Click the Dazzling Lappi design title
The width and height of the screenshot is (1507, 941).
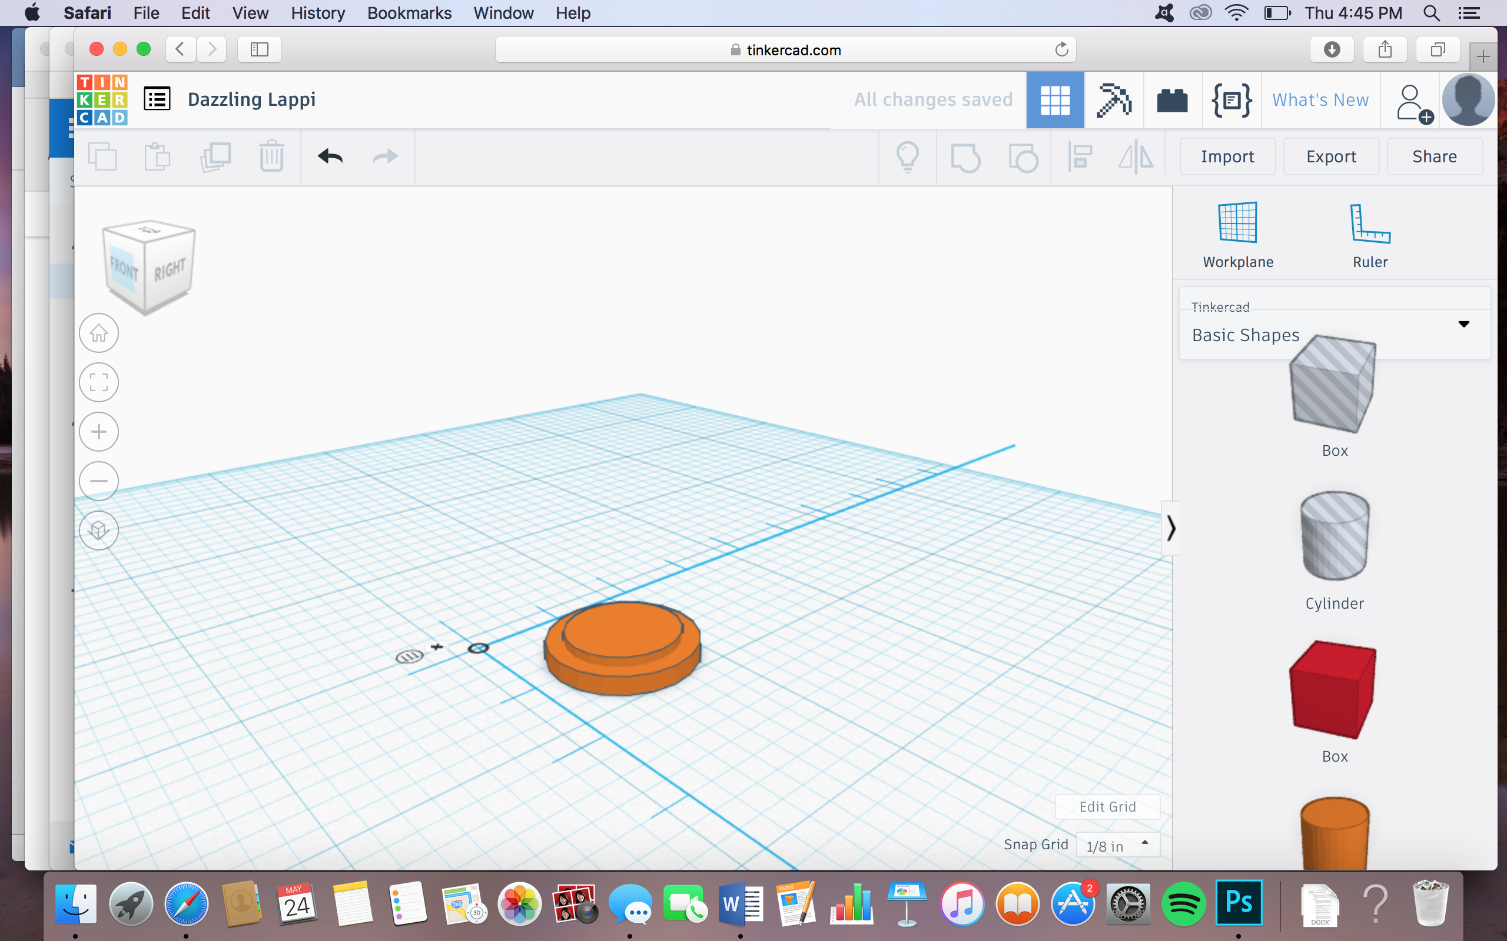[251, 99]
